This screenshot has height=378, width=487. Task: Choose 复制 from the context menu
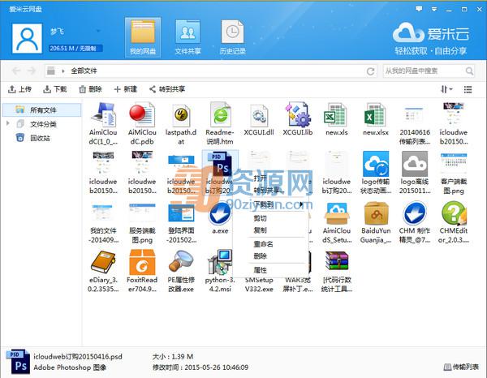[260, 230]
